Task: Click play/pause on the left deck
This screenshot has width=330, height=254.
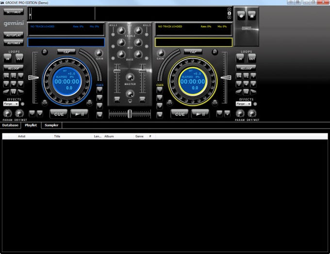Action: tap(79, 114)
